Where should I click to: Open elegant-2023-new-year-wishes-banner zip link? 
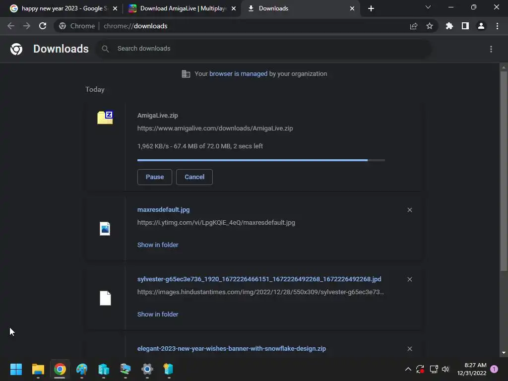click(232, 349)
